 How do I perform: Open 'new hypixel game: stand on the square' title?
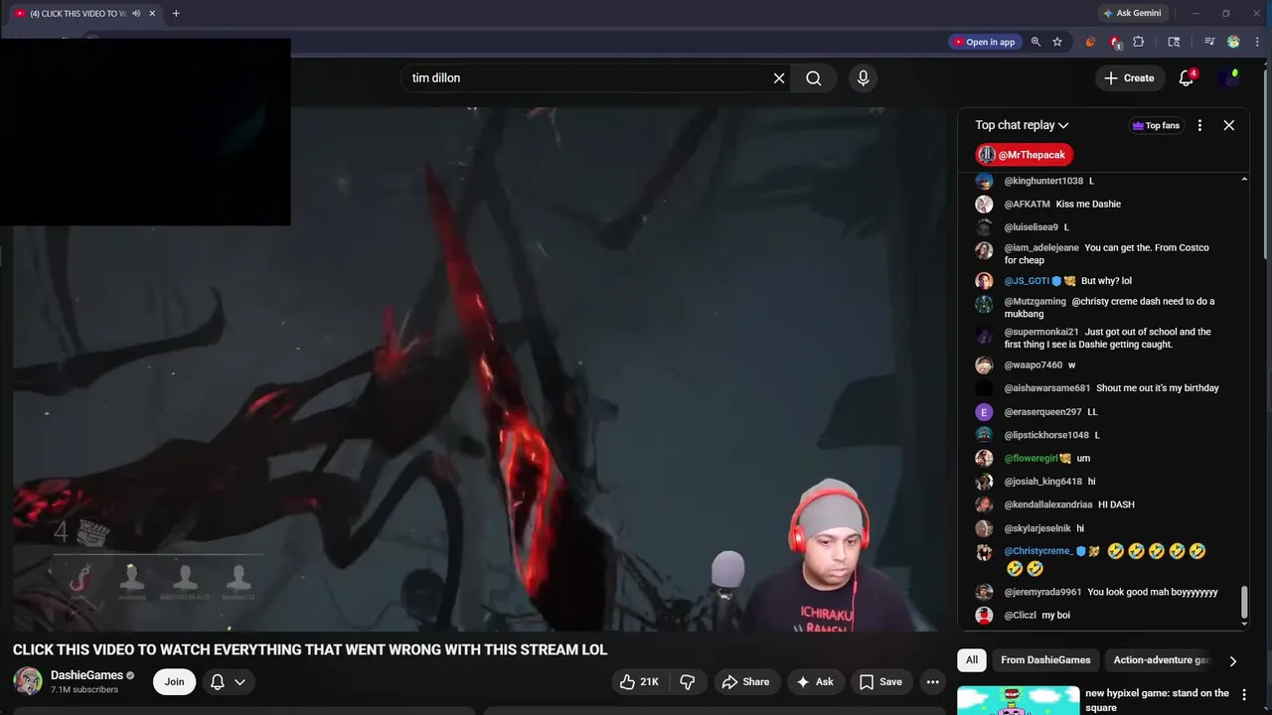(x=1157, y=700)
